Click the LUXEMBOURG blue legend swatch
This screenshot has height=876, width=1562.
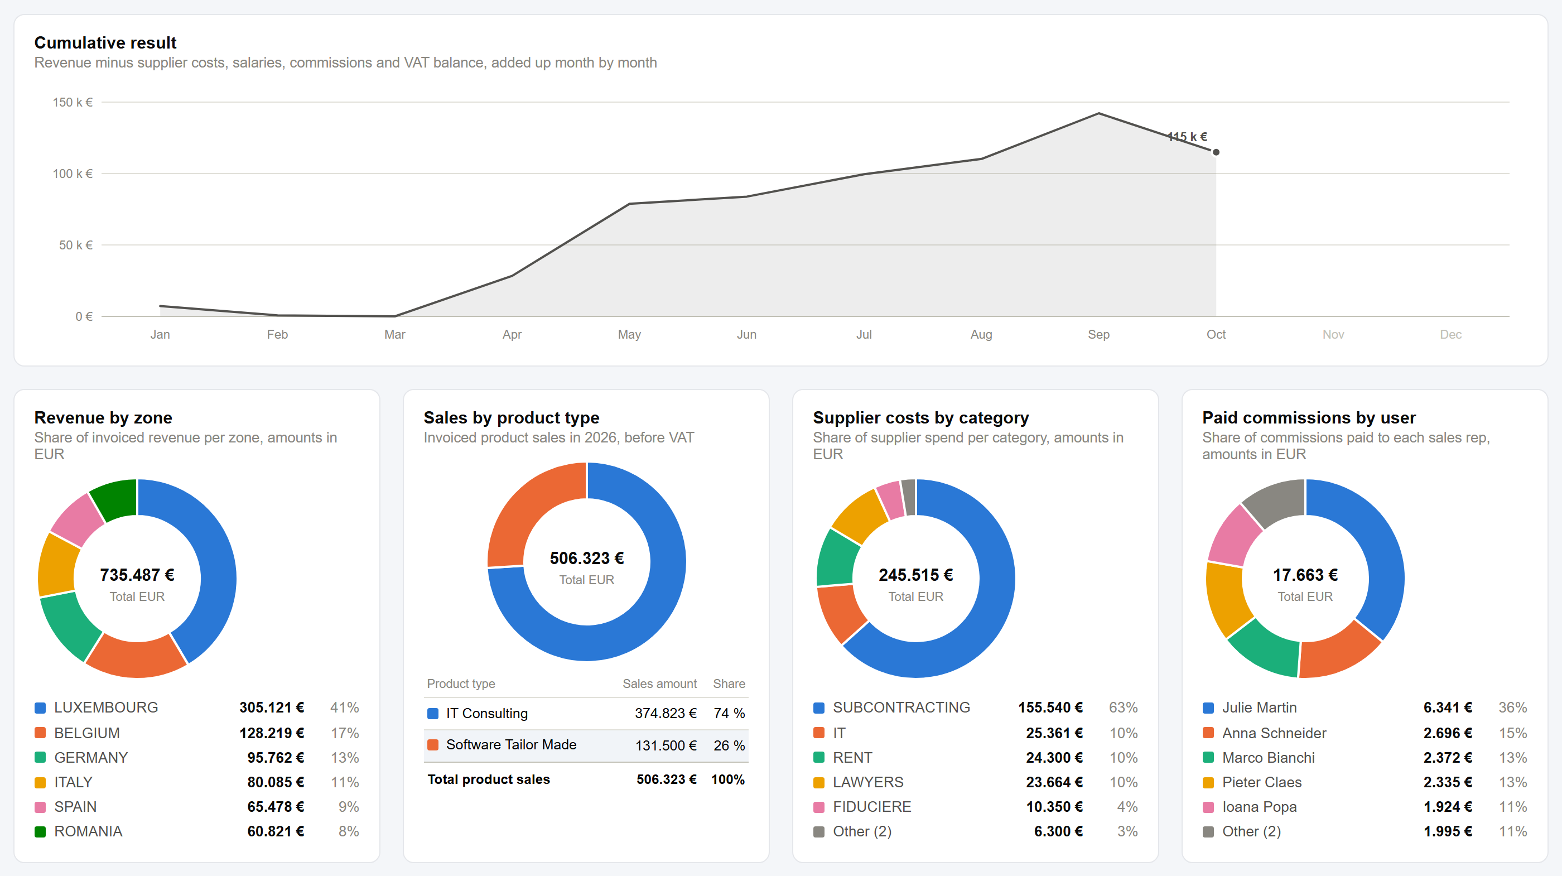pyautogui.click(x=40, y=708)
